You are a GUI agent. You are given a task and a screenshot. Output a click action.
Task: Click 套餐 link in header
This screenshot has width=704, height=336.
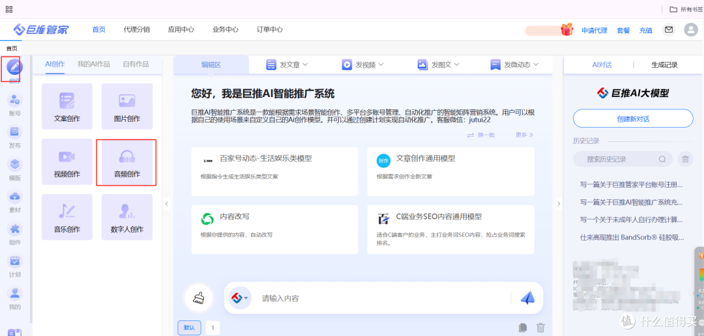(623, 31)
